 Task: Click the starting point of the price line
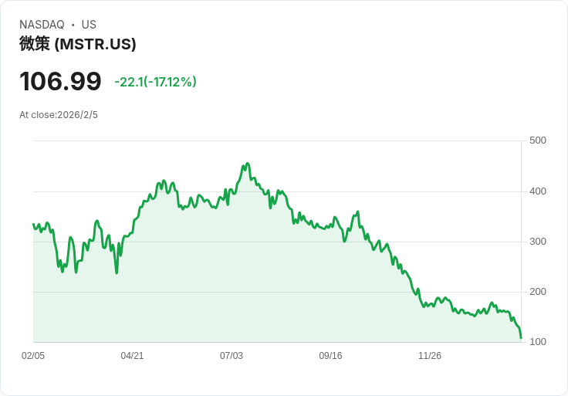click(33, 225)
